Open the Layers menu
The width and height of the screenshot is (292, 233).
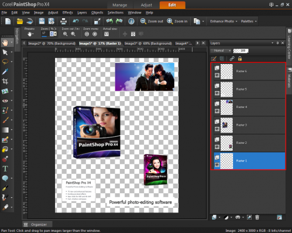(x=82, y=12)
